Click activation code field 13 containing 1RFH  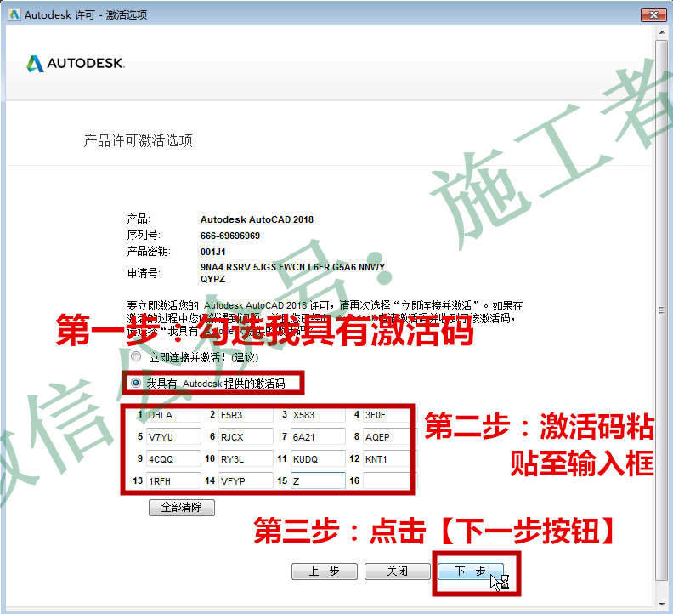(x=173, y=480)
